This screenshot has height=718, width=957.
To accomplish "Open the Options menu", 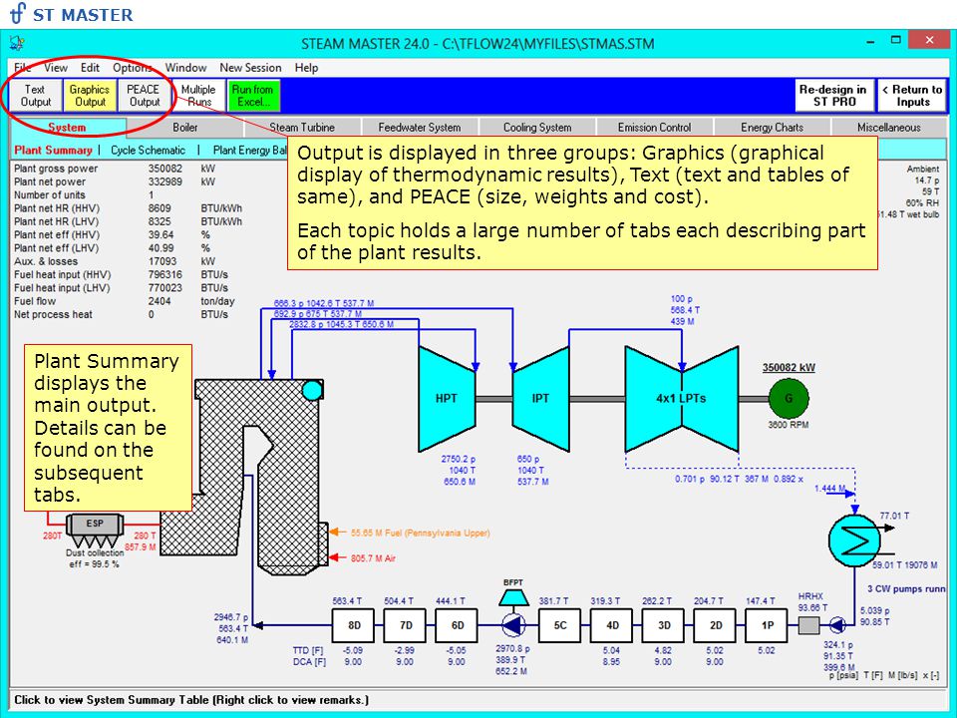I will (x=132, y=68).
